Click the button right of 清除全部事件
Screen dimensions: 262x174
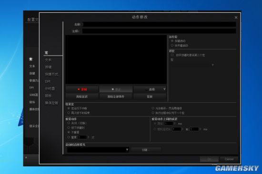pyautogui.click(x=150, y=97)
